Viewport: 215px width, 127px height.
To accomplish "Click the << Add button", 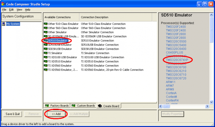I will coord(56,114).
